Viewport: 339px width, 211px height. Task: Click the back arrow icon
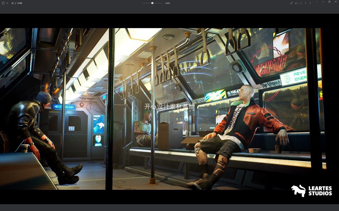pyautogui.click(x=7, y=3)
